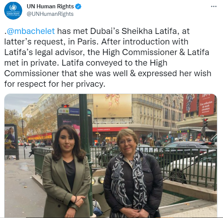Click the UN Human Rights display name

pyautogui.click(x=50, y=6)
